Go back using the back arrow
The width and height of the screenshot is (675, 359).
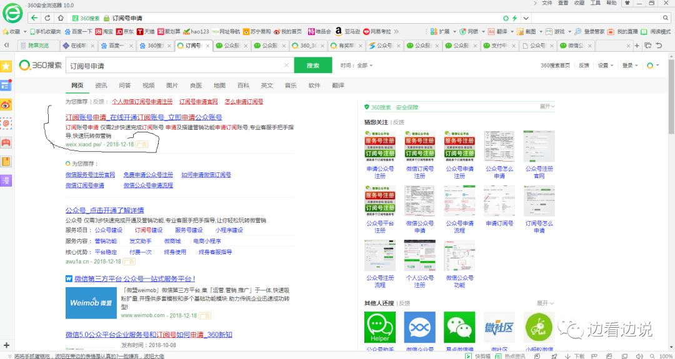pos(34,18)
